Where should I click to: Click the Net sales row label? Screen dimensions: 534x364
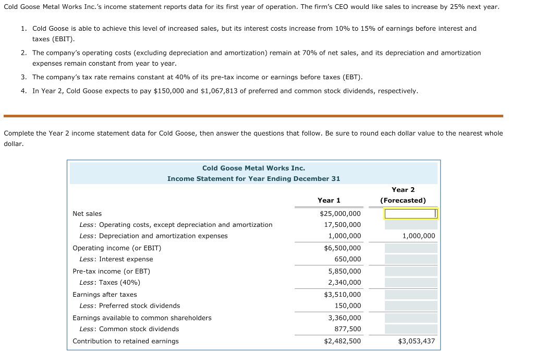(87, 213)
